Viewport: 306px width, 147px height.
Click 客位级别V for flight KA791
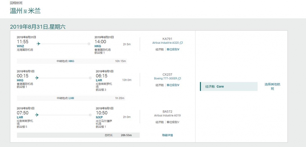[173, 49]
